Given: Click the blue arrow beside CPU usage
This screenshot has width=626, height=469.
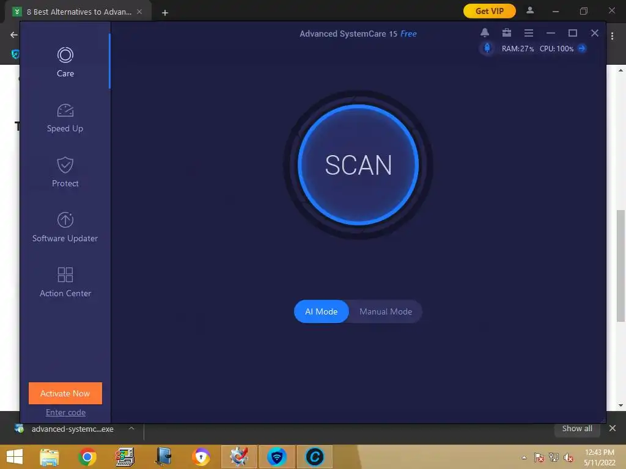Looking at the screenshot, I should click(x=582, y=48).
